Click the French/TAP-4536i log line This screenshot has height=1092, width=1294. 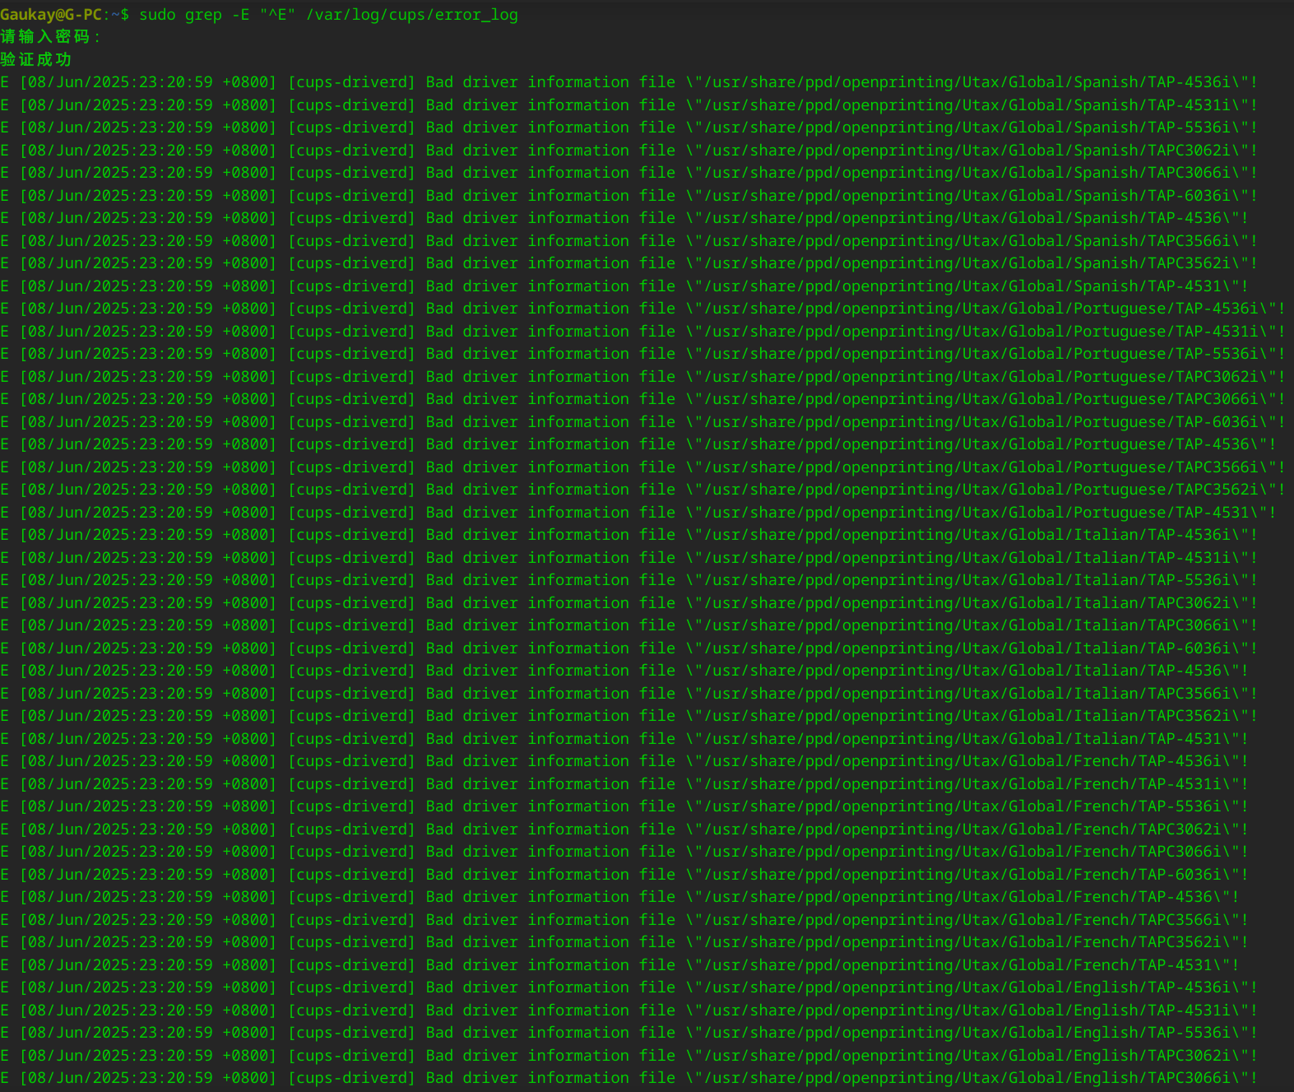(624, 761)
